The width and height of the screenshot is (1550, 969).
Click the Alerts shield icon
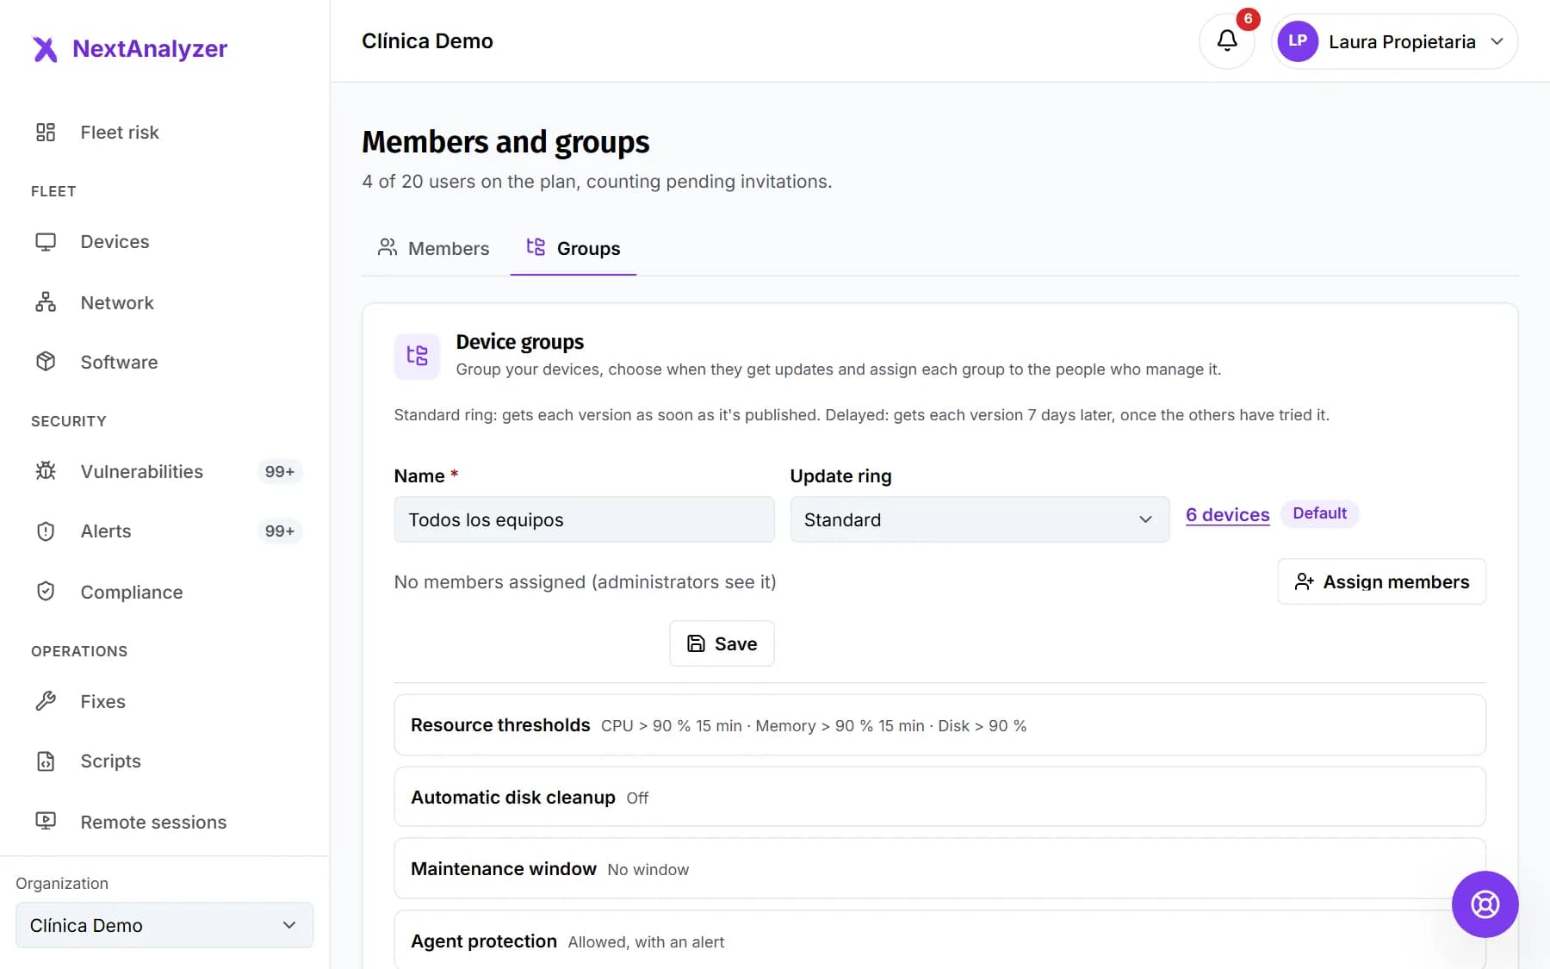tap(46, 531)
